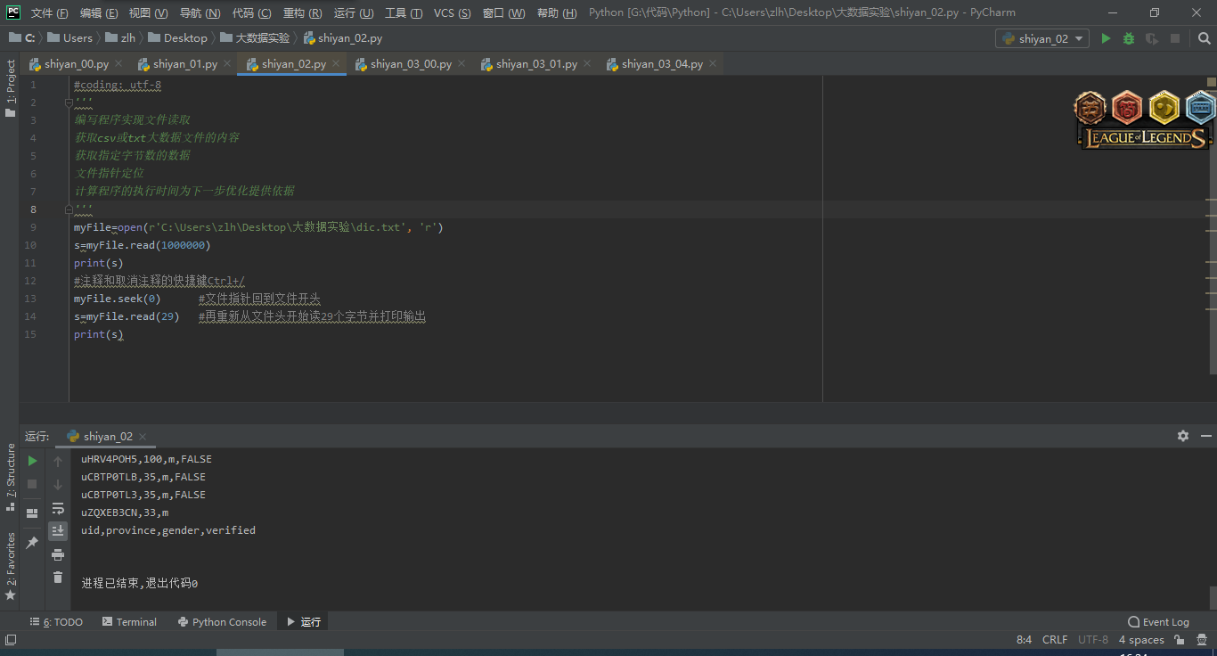Rerun the script from the Run panel

[x=32, y=461]
